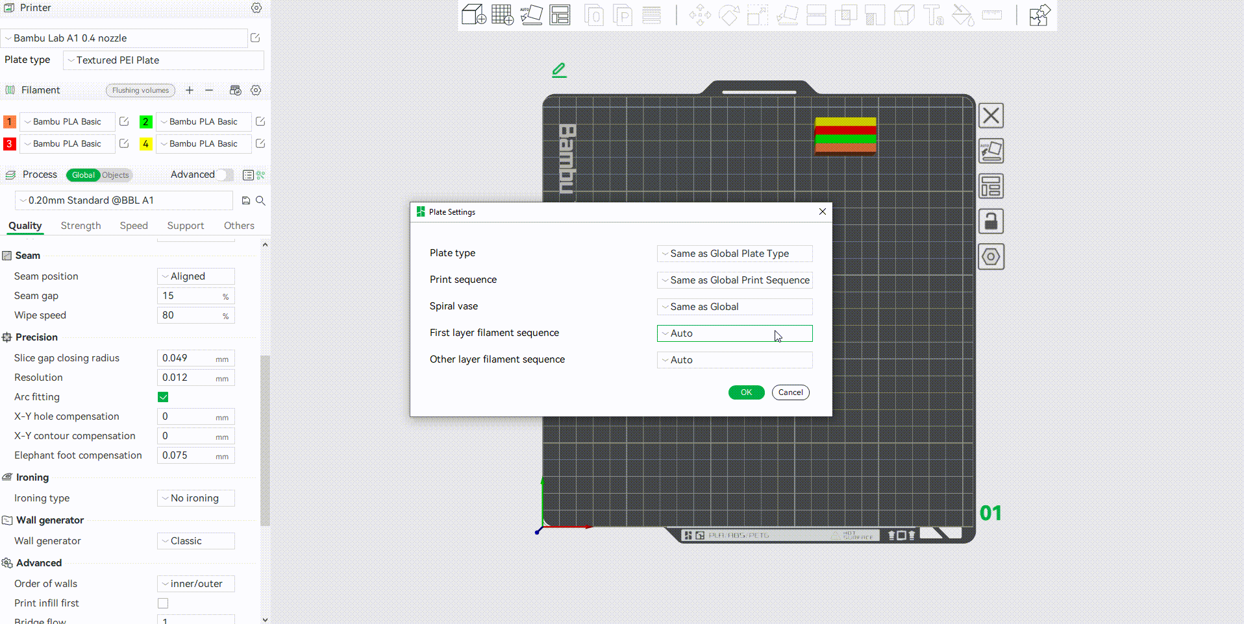
Task: Add a filament with the plus icon
Action: (190, 90)
